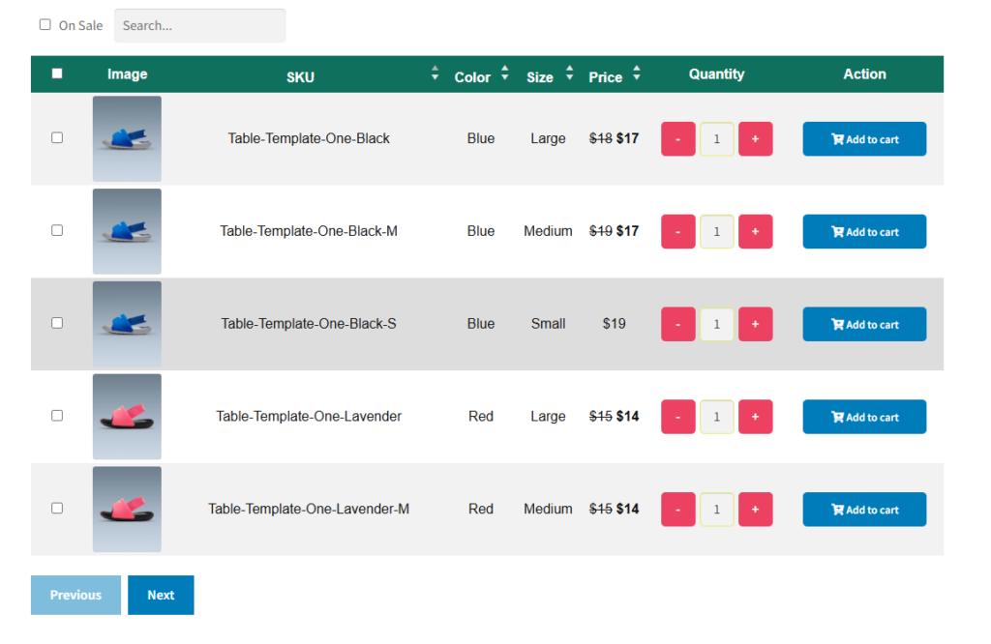Click the blue sandal thumbnail for Table-Template-One-Black

click(127, 138)
